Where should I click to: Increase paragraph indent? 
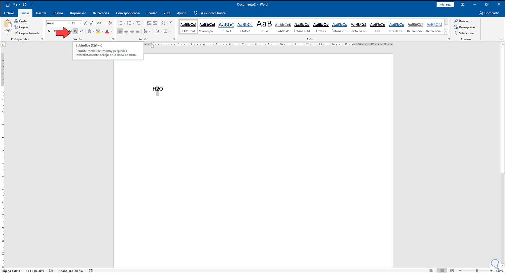click(155, 23)
